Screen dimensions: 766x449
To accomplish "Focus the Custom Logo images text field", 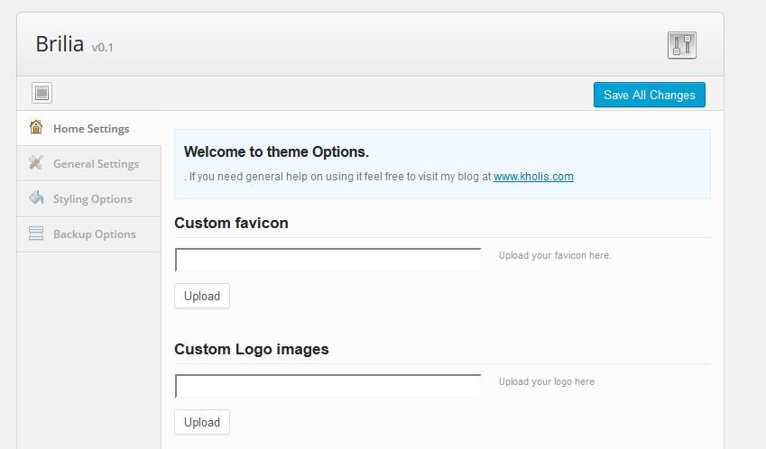I will pyautogui.click(x=328, y=387).
